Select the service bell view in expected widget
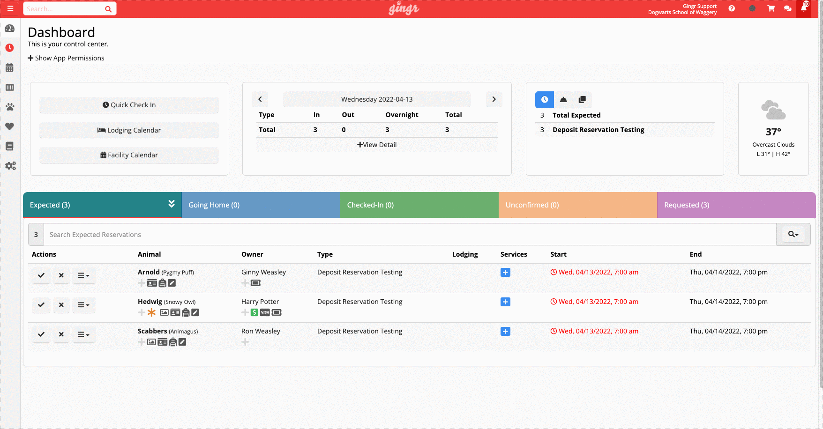Image resolution: width=823 pixels, height=429 pixels. click(x=563, y=99)
